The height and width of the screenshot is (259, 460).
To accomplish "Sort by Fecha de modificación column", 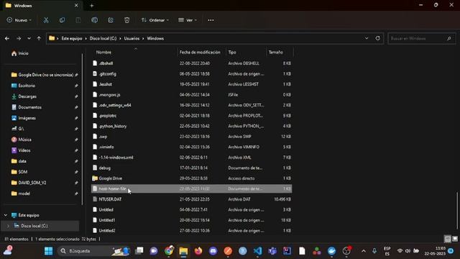I will (x=200, y=53).
